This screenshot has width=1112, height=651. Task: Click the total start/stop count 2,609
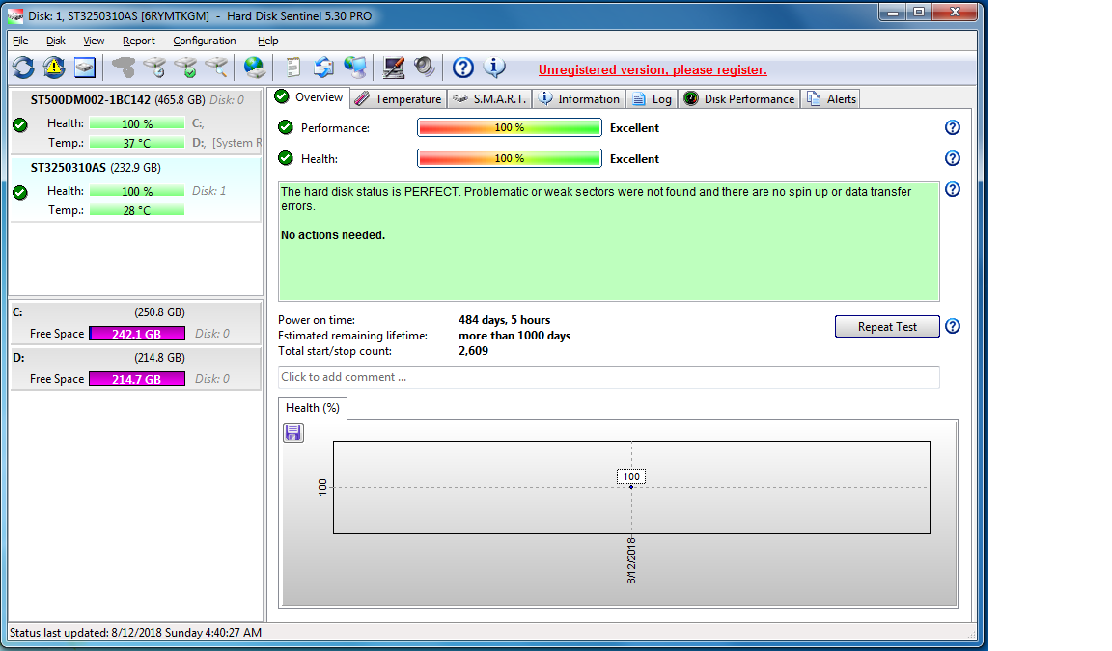click(x=473, y=351)
